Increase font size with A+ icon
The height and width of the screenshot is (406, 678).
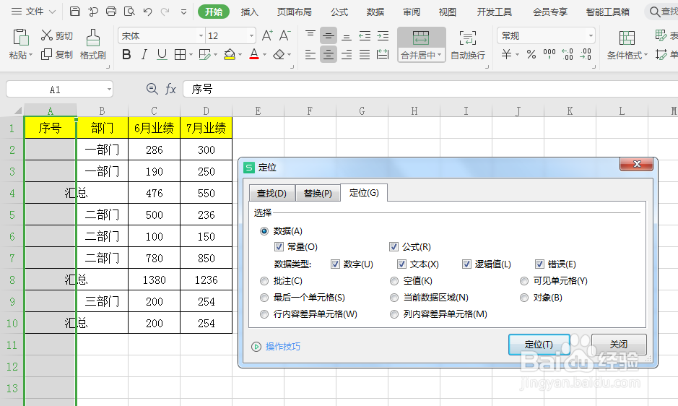click(267, 35)
